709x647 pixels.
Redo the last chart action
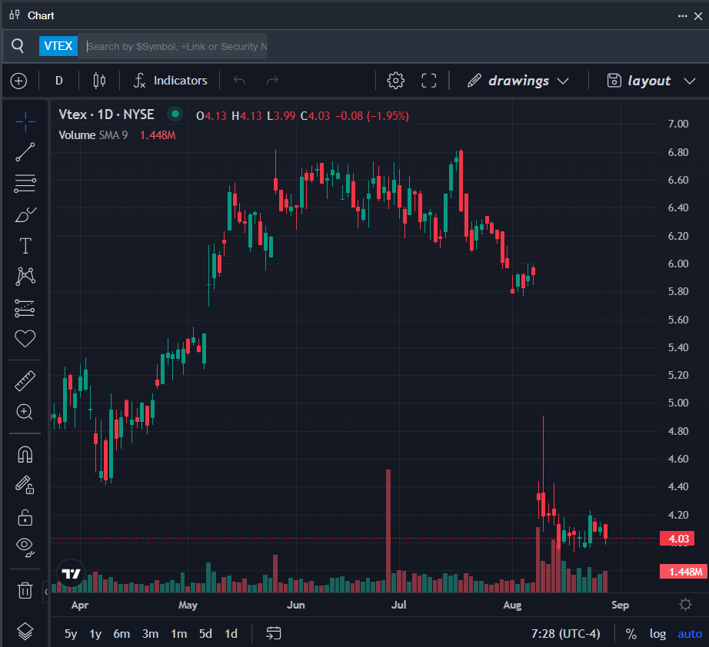point(272,81)
